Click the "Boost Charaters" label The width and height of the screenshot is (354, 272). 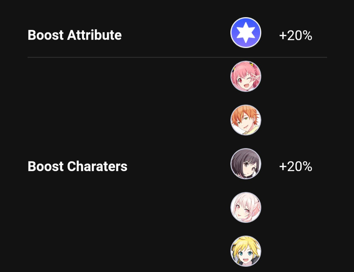click(x=77, y=166)
